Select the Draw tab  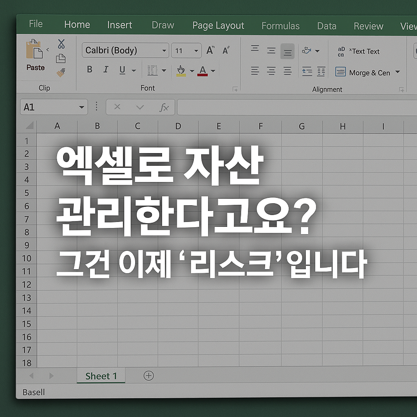(163, 25)
